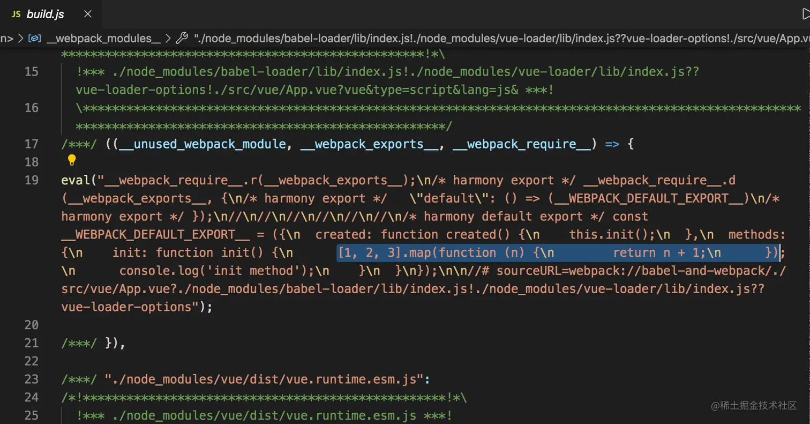Click the symbol icon before __webpack_modules__ breadcrumb
Screen dimensions: 810x424
(35, 38)
